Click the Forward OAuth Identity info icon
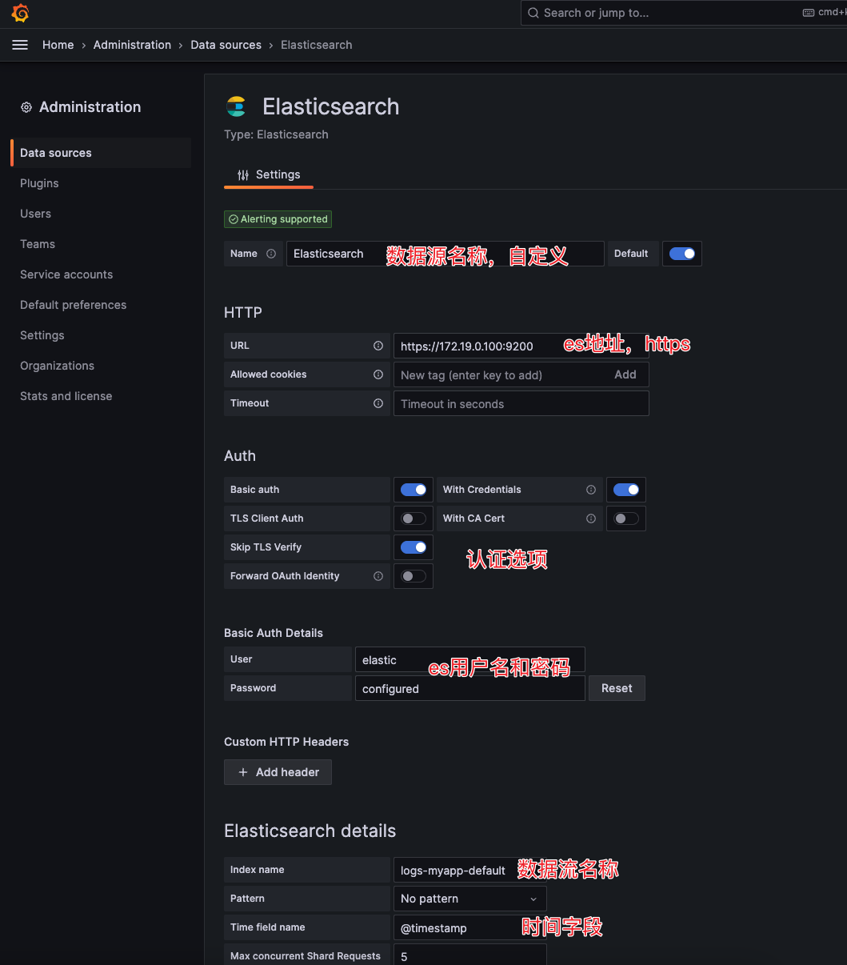 [378, 576]
